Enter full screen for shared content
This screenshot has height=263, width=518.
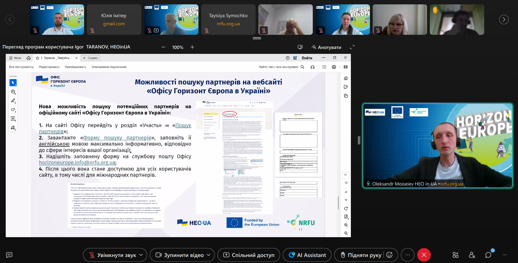pyautogui.click(x=352, y=47)
